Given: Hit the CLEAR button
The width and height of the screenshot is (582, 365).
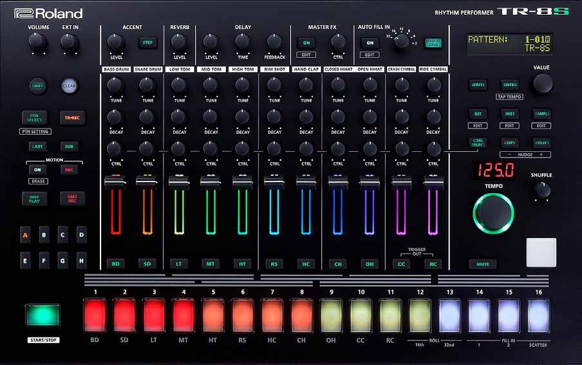Looking at the screenshot, I should (69, 86).
